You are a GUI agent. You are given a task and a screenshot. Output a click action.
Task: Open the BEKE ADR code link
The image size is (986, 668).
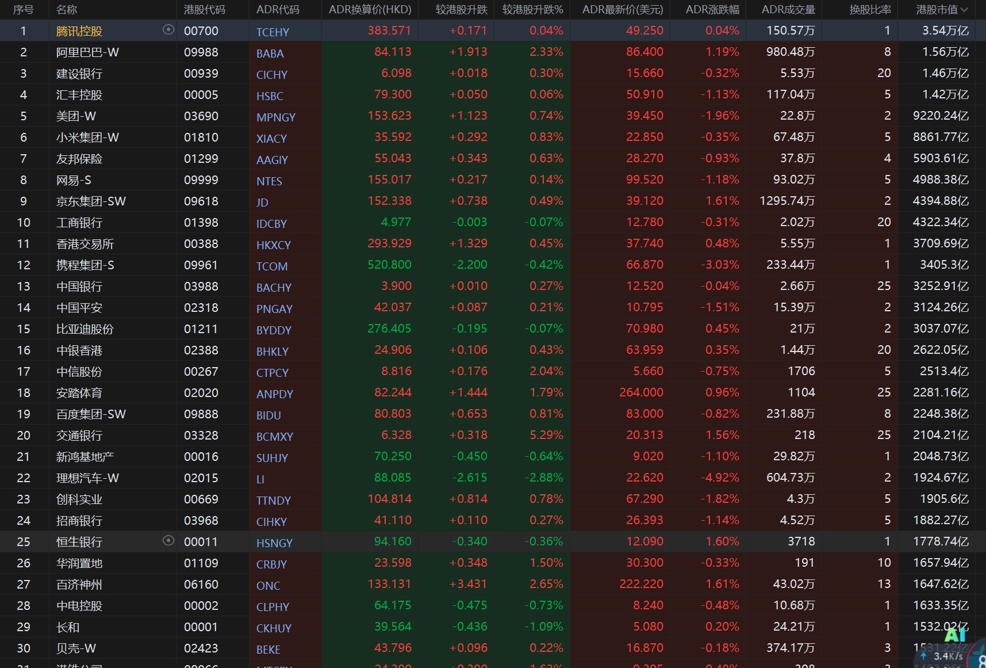268,650
